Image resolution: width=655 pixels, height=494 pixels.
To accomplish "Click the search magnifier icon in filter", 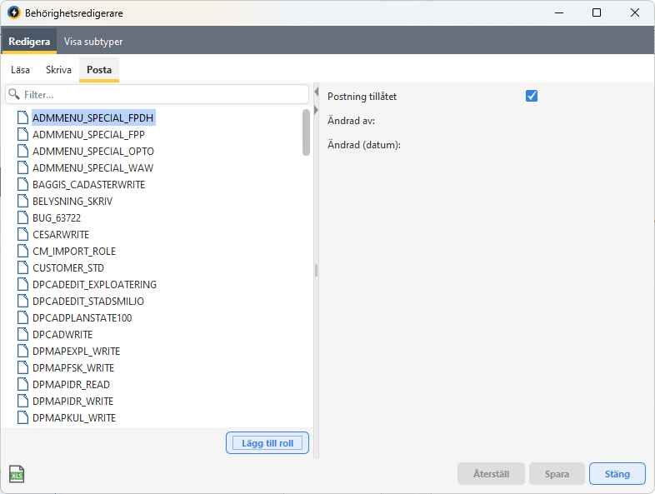I will pyautogui.click(x=14, y=95).
